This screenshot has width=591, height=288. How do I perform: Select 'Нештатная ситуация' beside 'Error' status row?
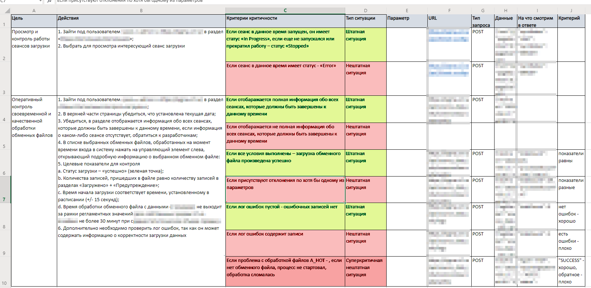point(366,79)
